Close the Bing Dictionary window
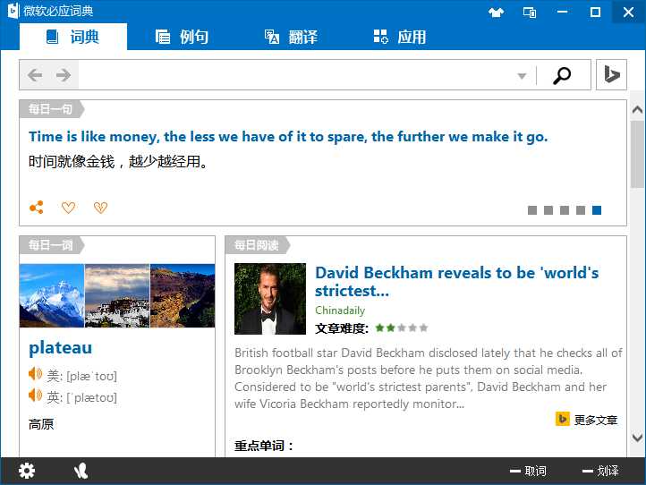 click(x=629, y=12)
